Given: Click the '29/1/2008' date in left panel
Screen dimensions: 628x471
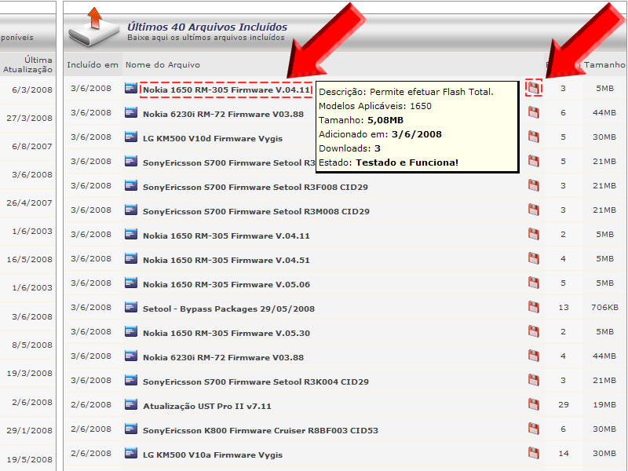Looking at the screenshot, I should 29,430.
